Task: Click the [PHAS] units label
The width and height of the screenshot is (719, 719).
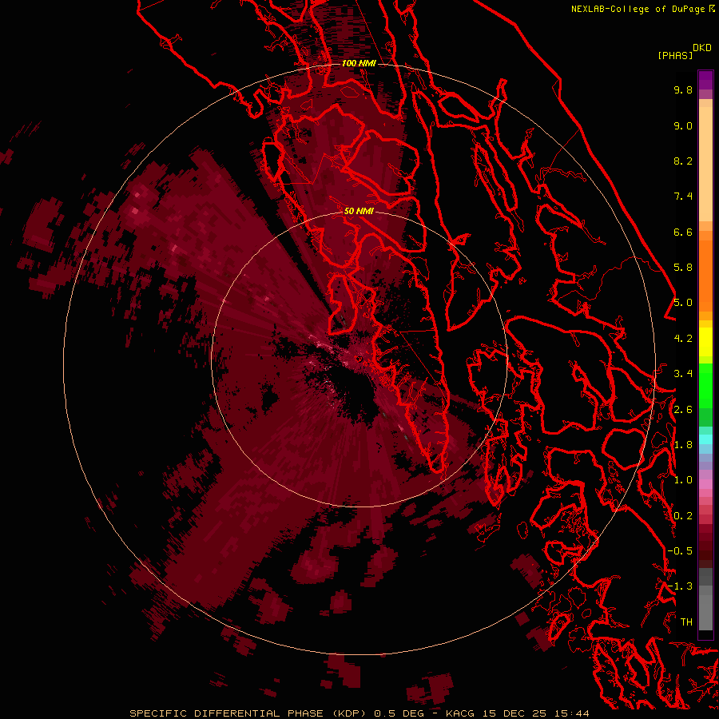Action: tap(675, 55)
